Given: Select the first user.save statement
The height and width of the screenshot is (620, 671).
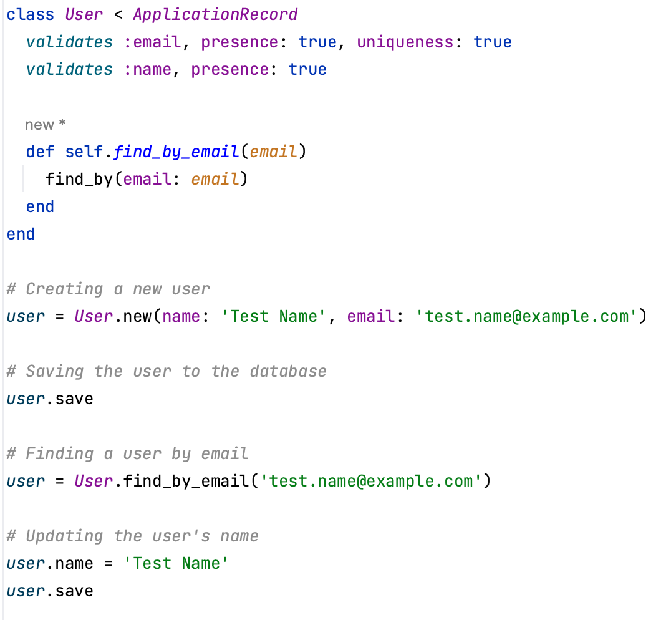Looking at the screenshot, I should 50,399.
